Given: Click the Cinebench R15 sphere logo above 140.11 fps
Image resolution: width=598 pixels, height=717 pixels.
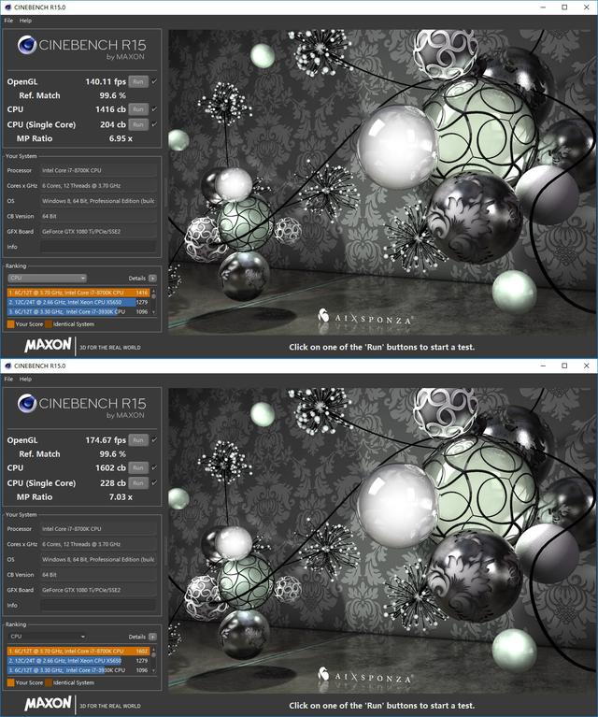Looking at the screenshot, I should (27, 45).
